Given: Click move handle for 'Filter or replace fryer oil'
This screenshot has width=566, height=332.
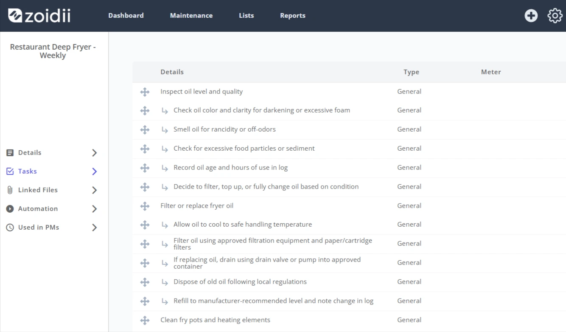Looking at the screenshot, I should coord(145,206).
